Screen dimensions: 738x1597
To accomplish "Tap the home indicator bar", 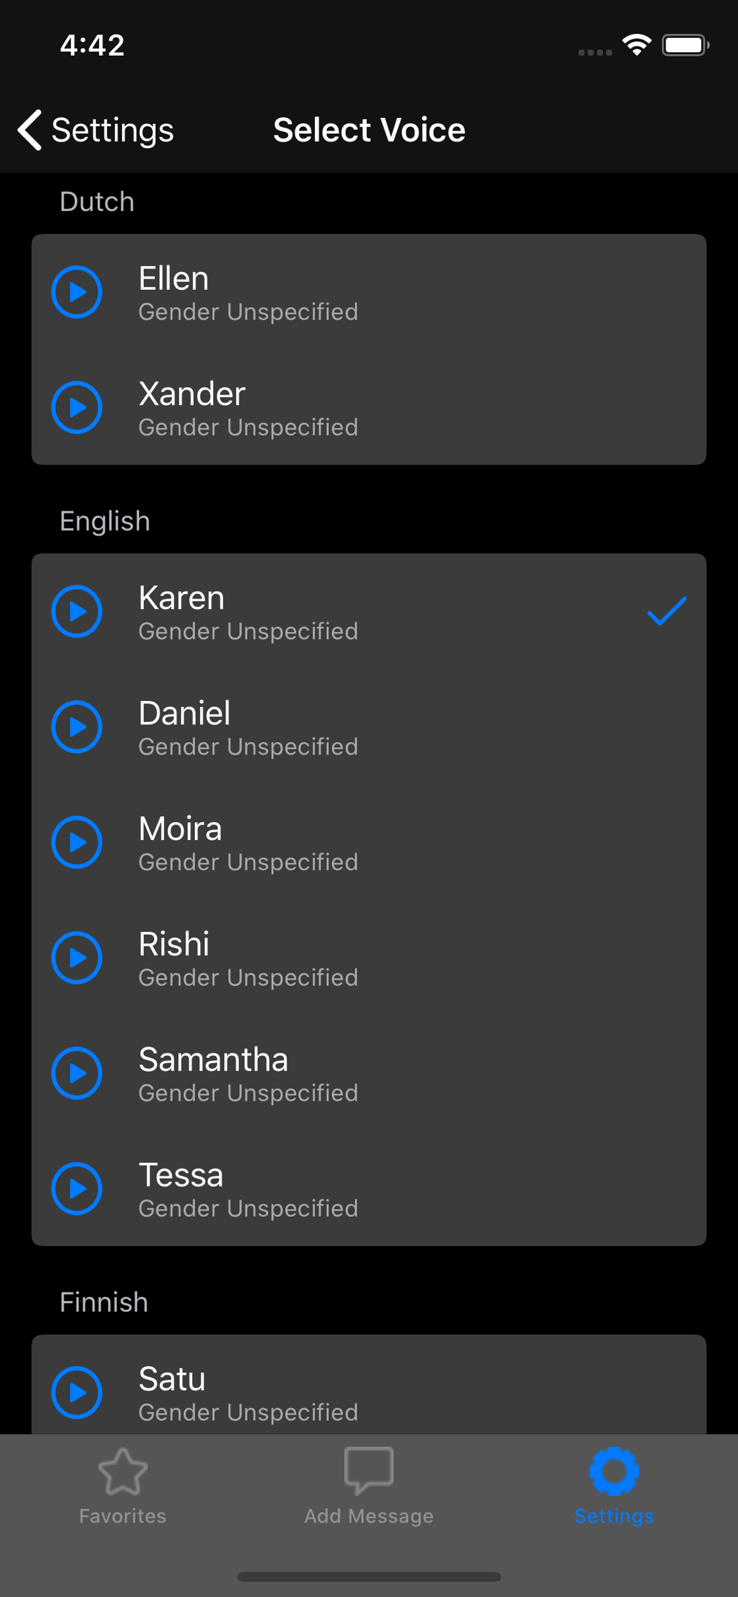I will (369, 1576).
